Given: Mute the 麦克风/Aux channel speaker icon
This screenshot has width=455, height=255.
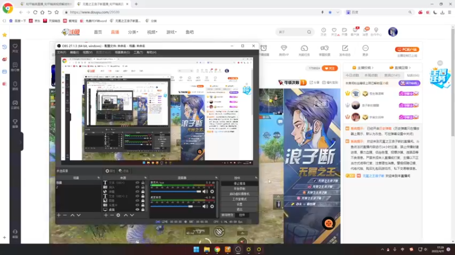Looking at the screenshot, I should pyautogui.click(x=205, y=192).
